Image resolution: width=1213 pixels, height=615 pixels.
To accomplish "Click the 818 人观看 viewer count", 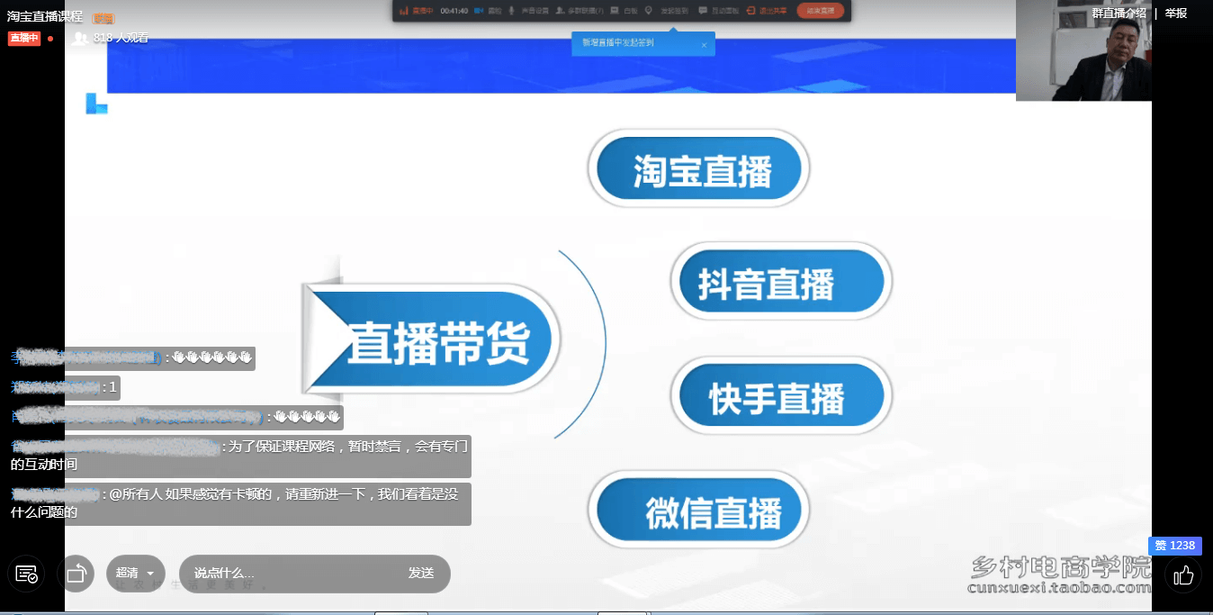I will [121, 38].
